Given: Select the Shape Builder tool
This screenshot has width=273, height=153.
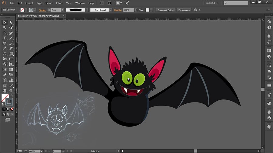Looking at the screenshot, I should [x=5, y=64].
